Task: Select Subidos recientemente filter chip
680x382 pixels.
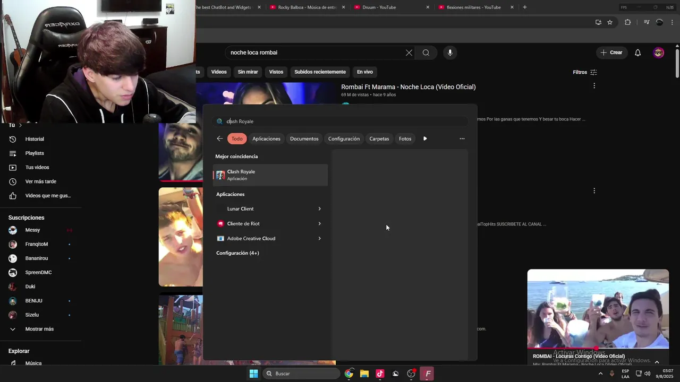Action: click(x=320, y=72)
